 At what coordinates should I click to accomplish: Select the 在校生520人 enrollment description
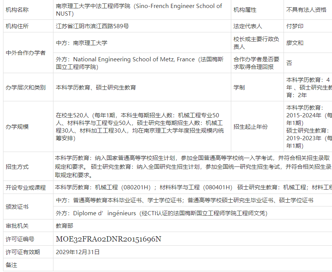(x=140, y=127)
